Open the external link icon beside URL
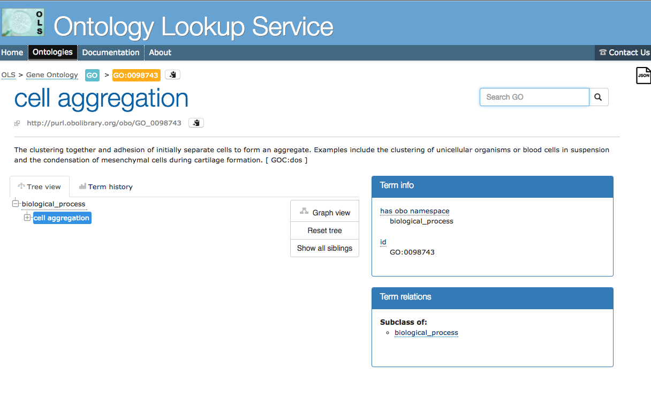This screenshot has width=651, height=403. click(x=17, y=123)
